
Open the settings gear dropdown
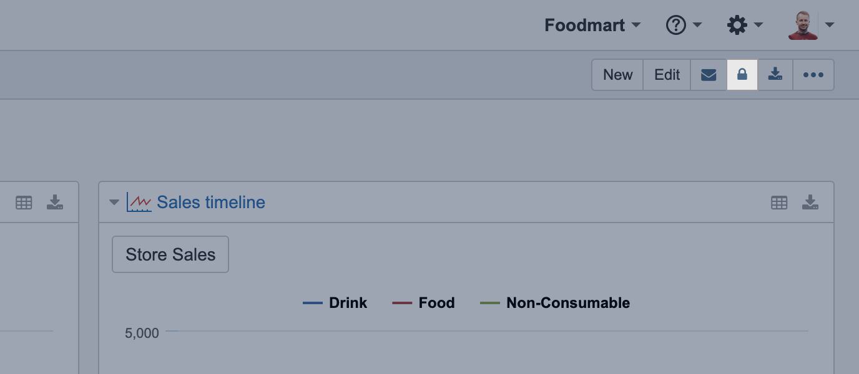(745, 26)
